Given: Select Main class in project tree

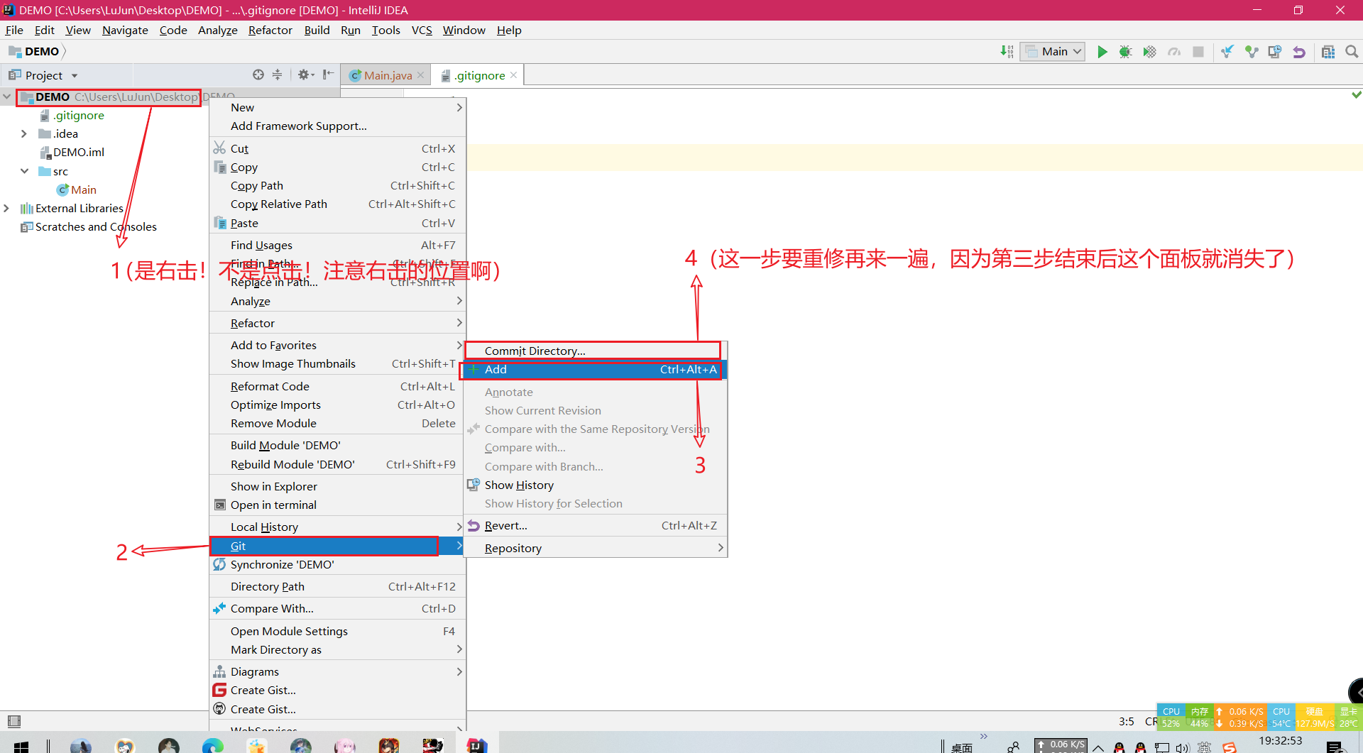Looking at the screenshot, I should (x=83, y=189).
